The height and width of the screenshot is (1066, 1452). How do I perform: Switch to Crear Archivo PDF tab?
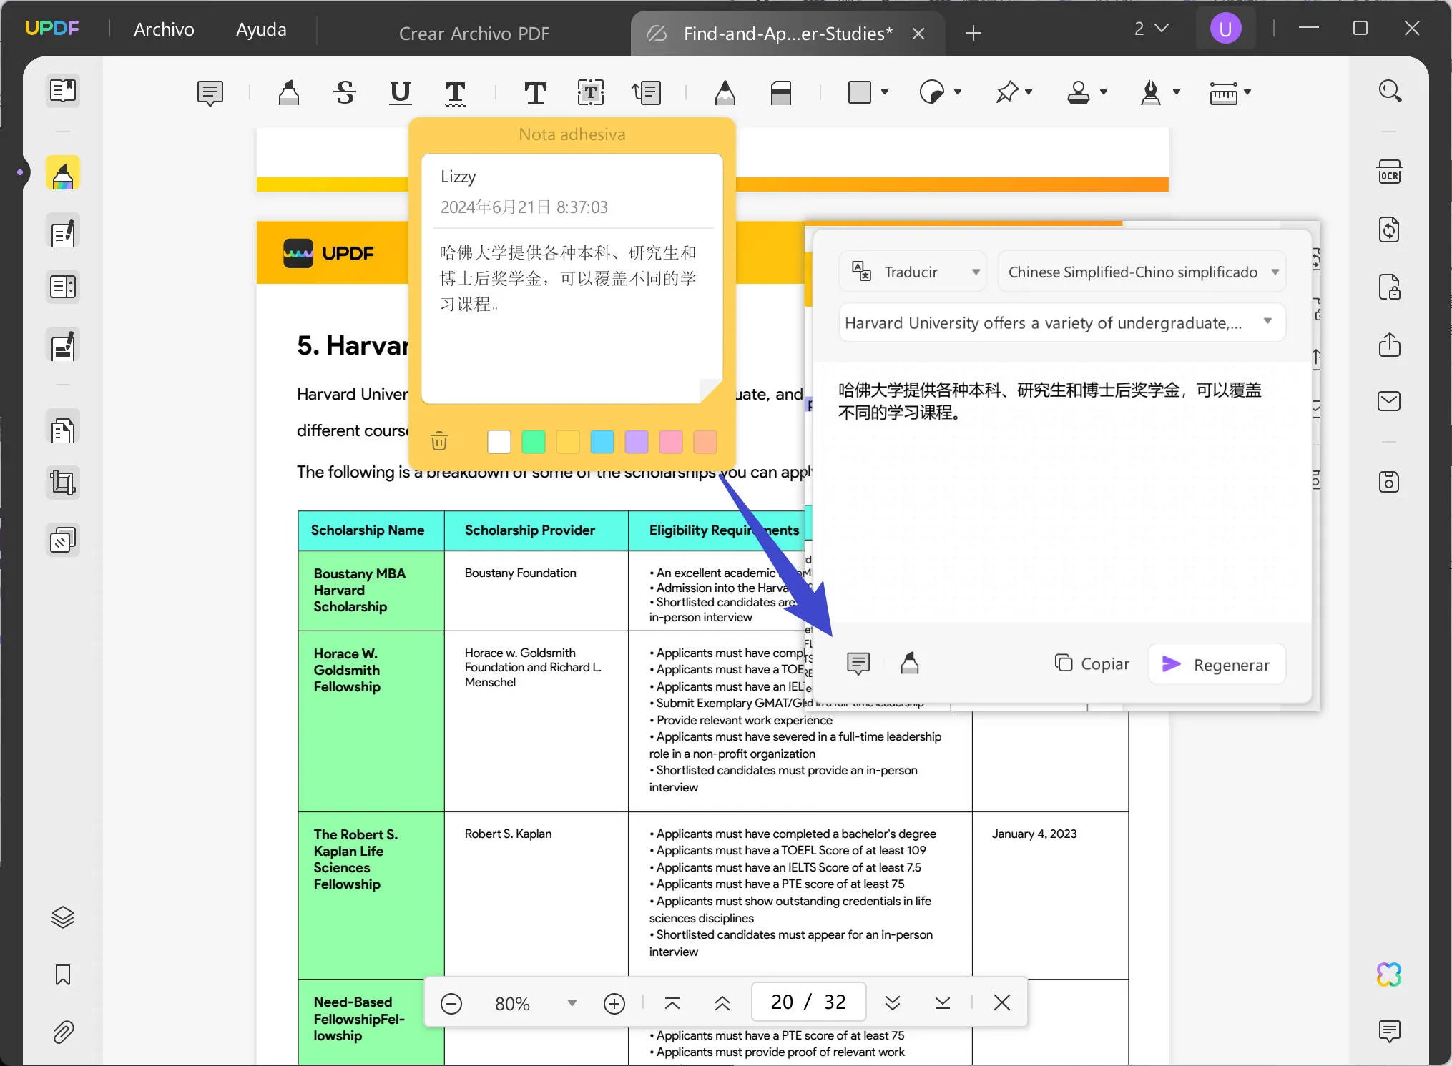(474, 34)
